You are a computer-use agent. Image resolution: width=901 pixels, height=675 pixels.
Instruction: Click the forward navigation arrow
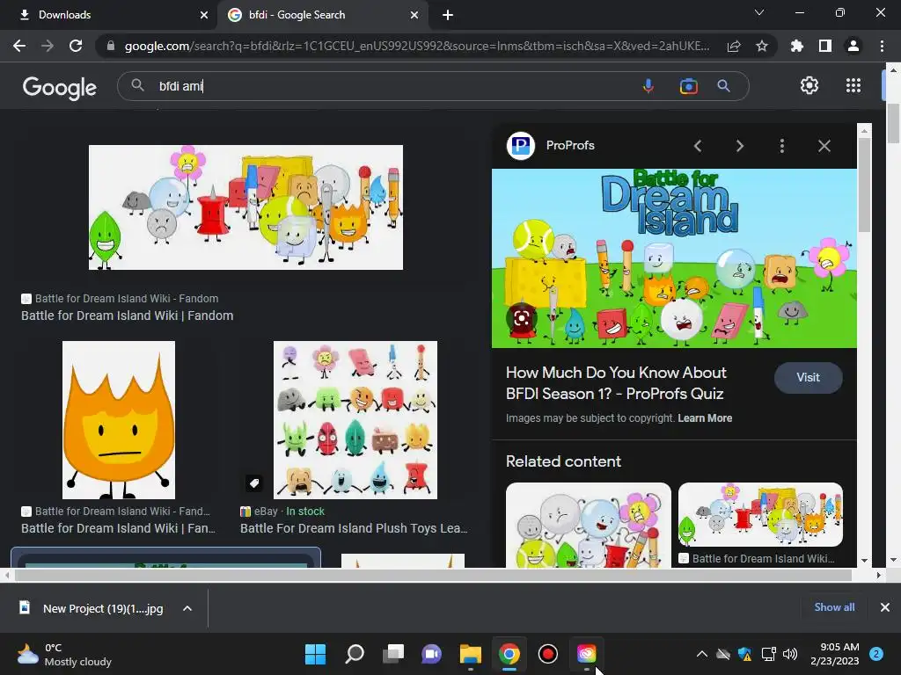pos(48,46)
